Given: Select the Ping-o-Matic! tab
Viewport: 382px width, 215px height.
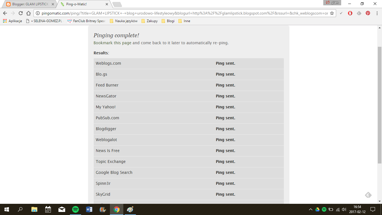Looking at the screenshot, I should (83, 4).
